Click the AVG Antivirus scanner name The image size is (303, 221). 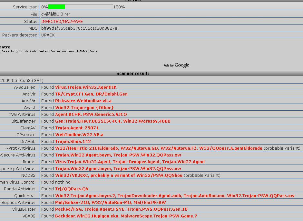pyautogui.click(x=22, y=114)
